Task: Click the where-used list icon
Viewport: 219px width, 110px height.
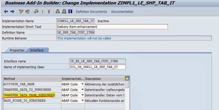Action: pos(36,11)
